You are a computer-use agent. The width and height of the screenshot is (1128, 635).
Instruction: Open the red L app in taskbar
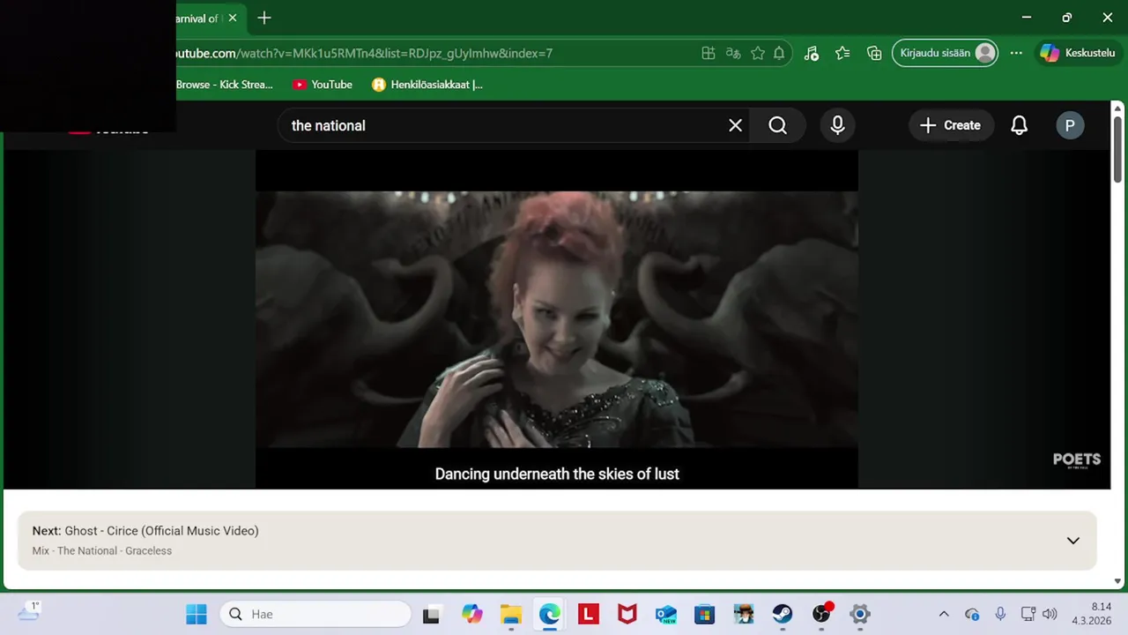(589, 614)
